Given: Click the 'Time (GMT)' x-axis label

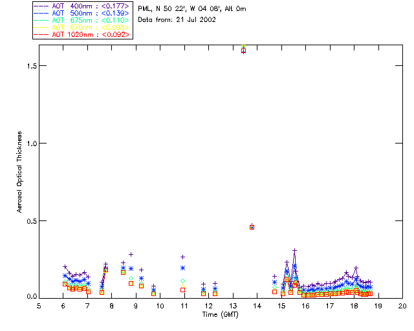Looking at the screenshot, I should 221,314.
